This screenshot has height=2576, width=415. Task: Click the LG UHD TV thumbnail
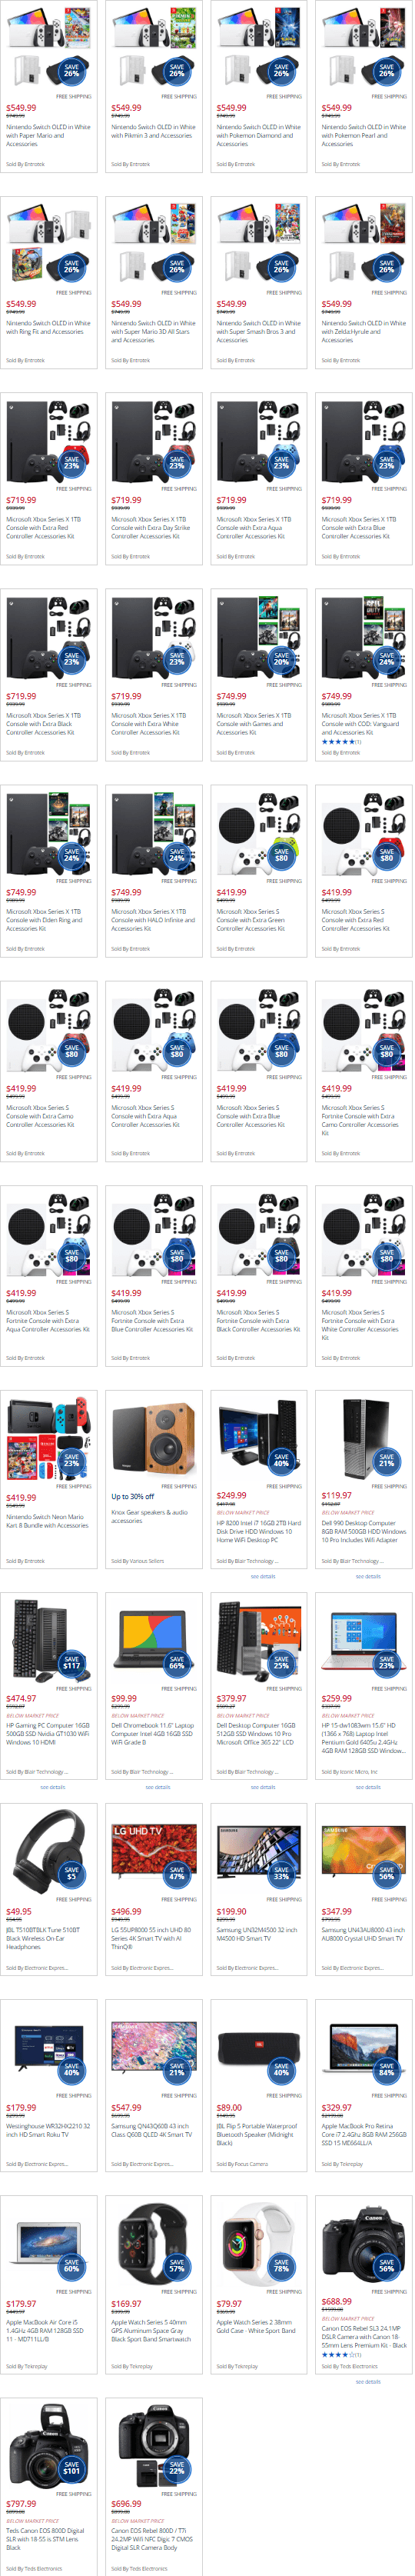[x=154, y=1850]
